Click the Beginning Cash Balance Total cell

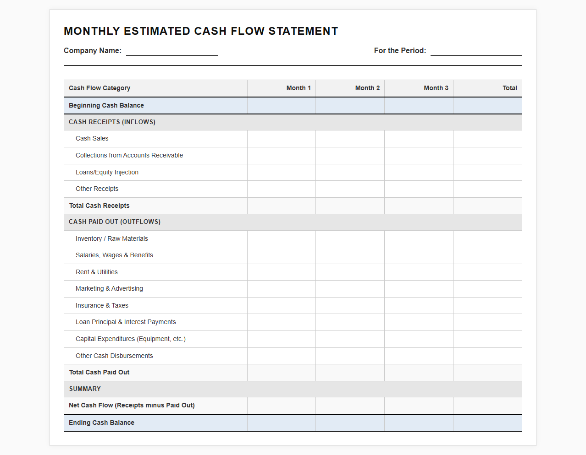click(488, 106)
